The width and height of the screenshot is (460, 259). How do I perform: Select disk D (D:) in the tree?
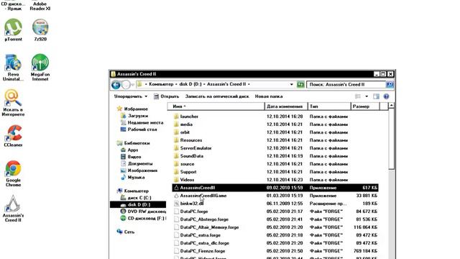(138, 204)
